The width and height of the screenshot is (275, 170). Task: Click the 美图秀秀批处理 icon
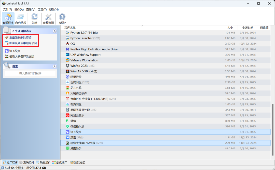click(x=67, y=110)
